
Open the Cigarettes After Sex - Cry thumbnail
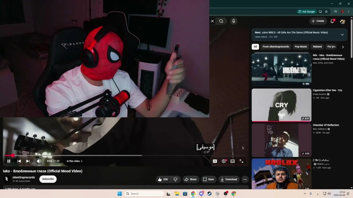point(282,105)
